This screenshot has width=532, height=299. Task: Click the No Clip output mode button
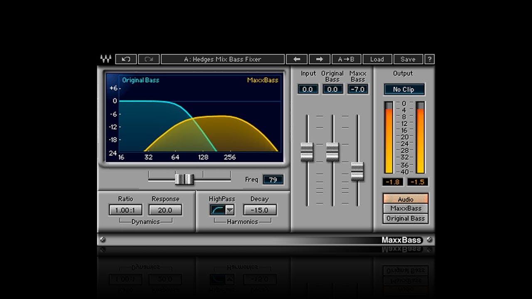coord(404,89)
